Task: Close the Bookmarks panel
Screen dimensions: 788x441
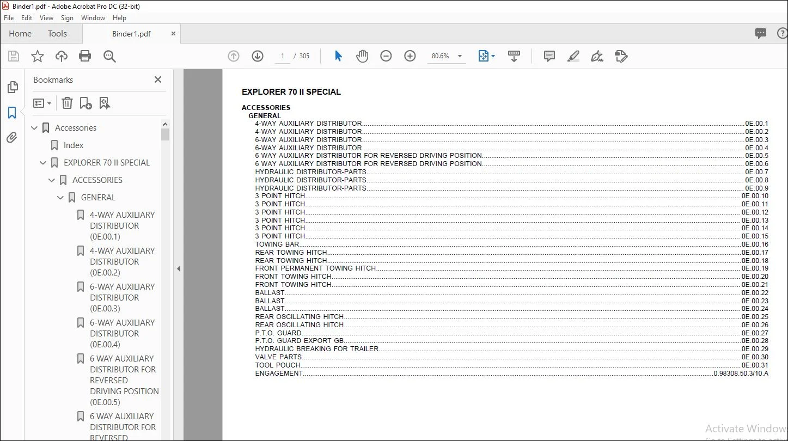Action: [x=158, y=80]
